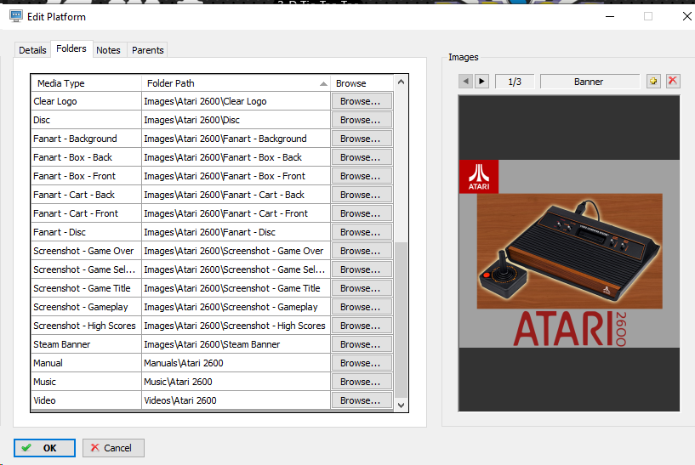Image resolution: width=695 pixels, height=465 pixels.
Task: Browse for the Clear Logo folder
Action: (x=362, y=101)
